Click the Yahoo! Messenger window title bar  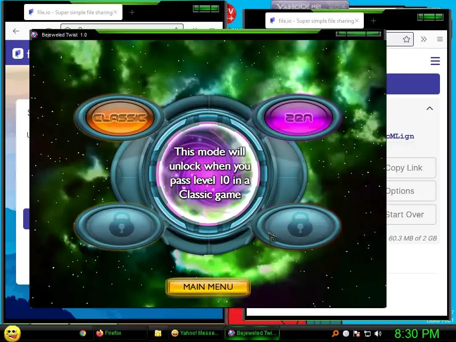(310, 5)
